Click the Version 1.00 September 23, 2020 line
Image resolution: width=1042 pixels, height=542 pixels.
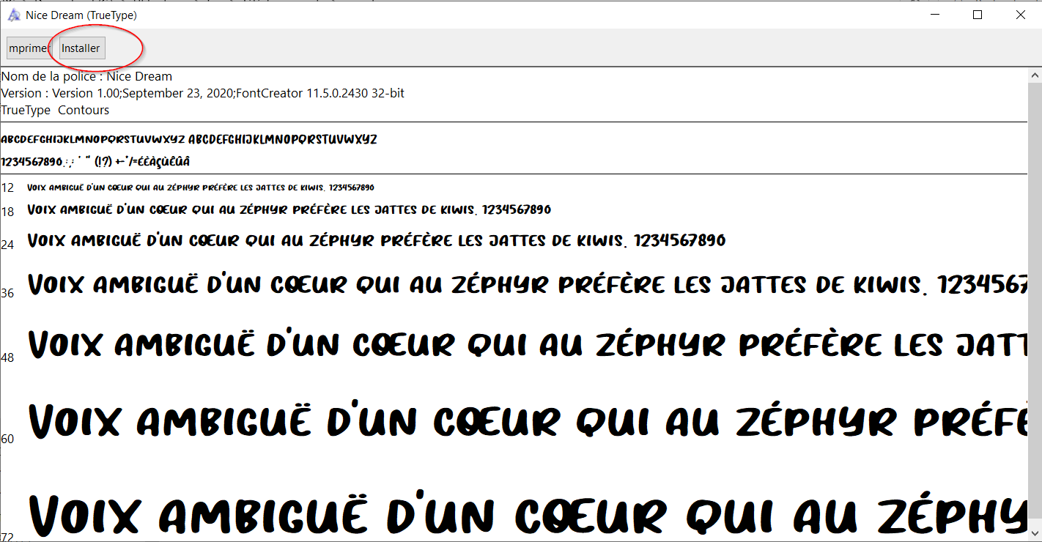203,93
